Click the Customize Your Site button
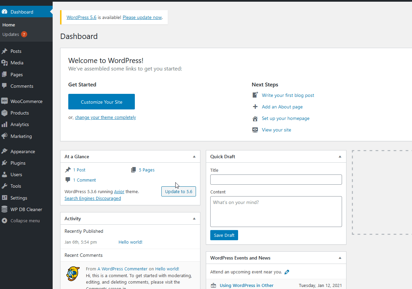 [x=102, y=102]
